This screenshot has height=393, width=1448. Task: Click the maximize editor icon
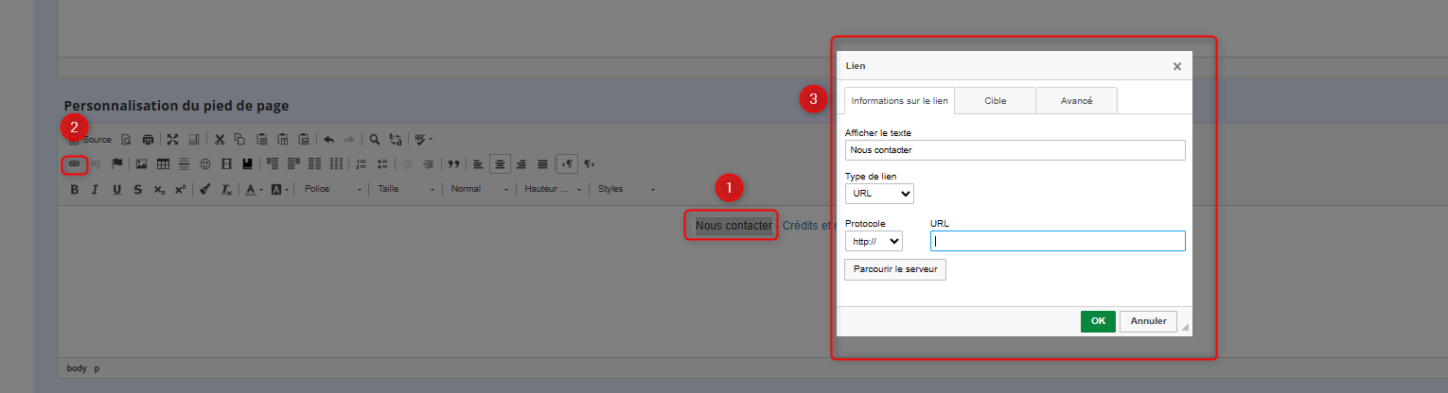(173, 140)
